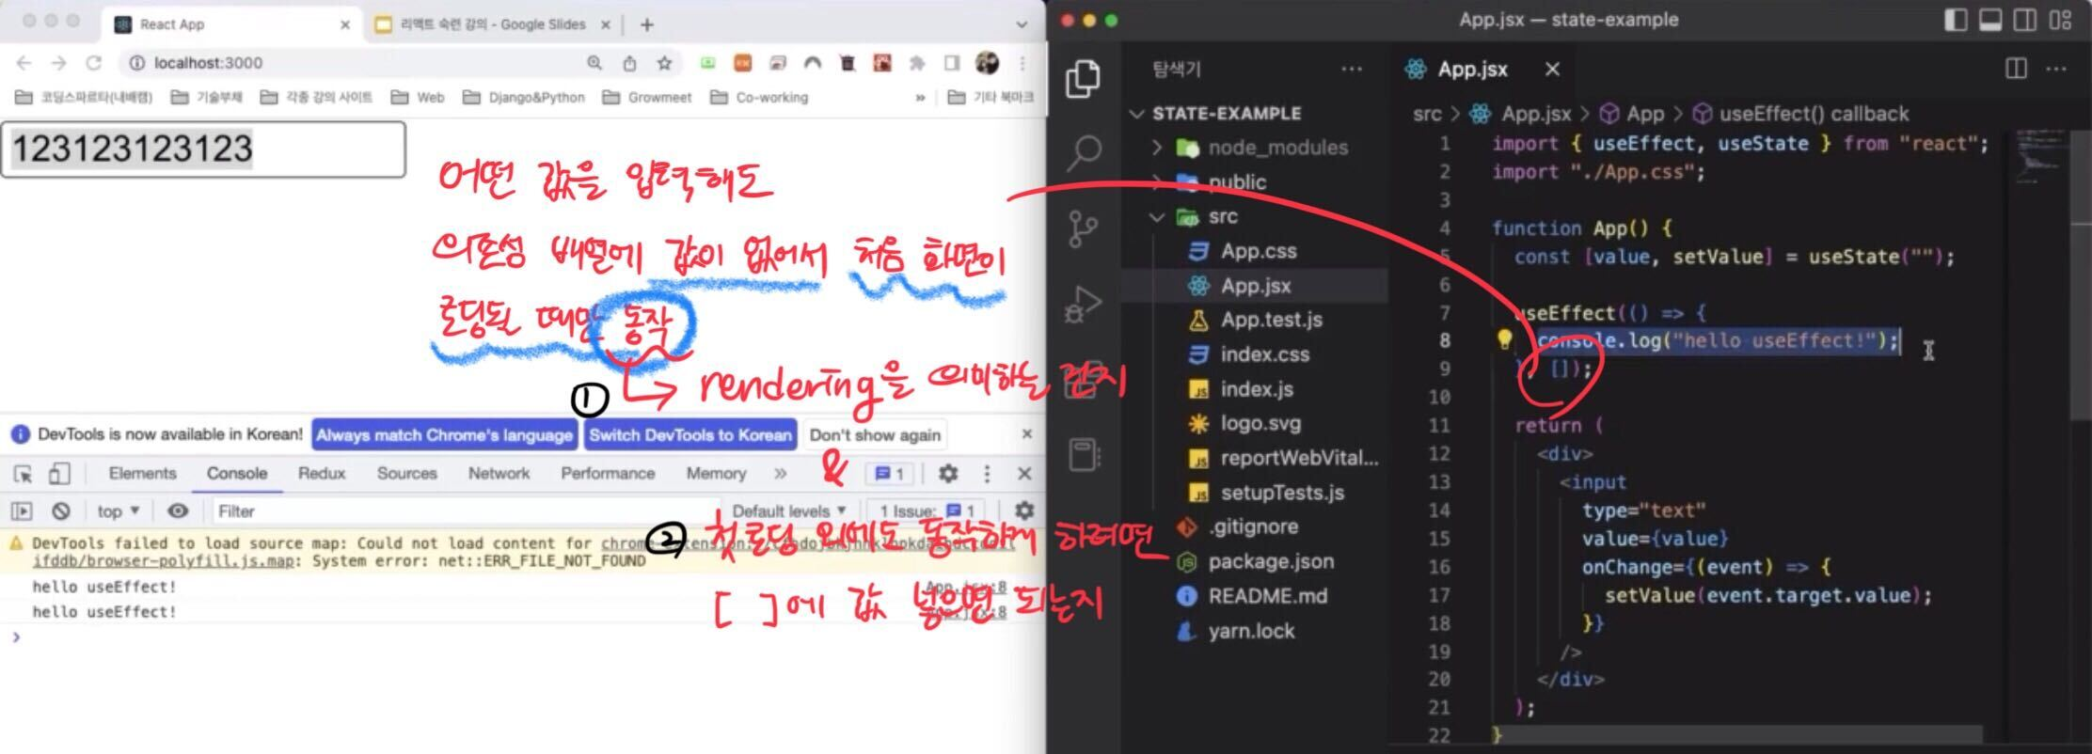Open the 1 Issue counter link in console
The height and width of the screenshot is (754, 2092).
(927, 511)
